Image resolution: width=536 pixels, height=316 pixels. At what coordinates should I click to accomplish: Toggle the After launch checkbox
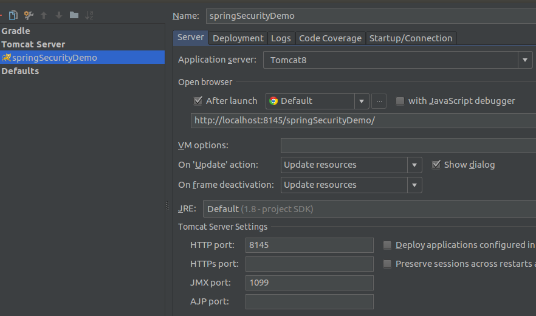(198, 101)
